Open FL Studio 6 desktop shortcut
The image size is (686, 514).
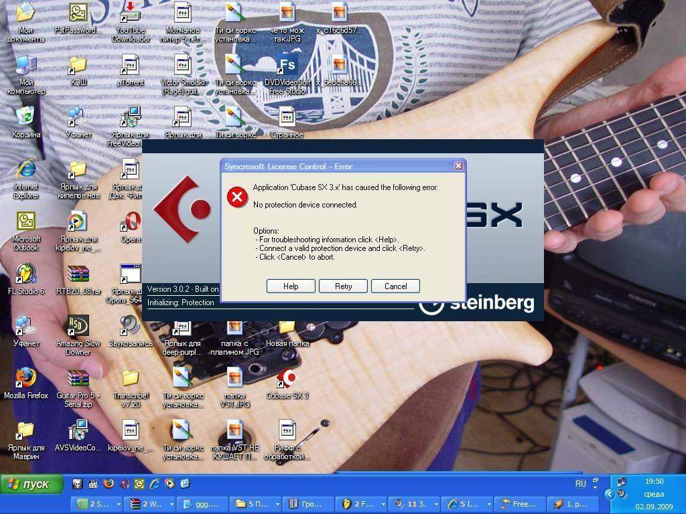point(26,280)
